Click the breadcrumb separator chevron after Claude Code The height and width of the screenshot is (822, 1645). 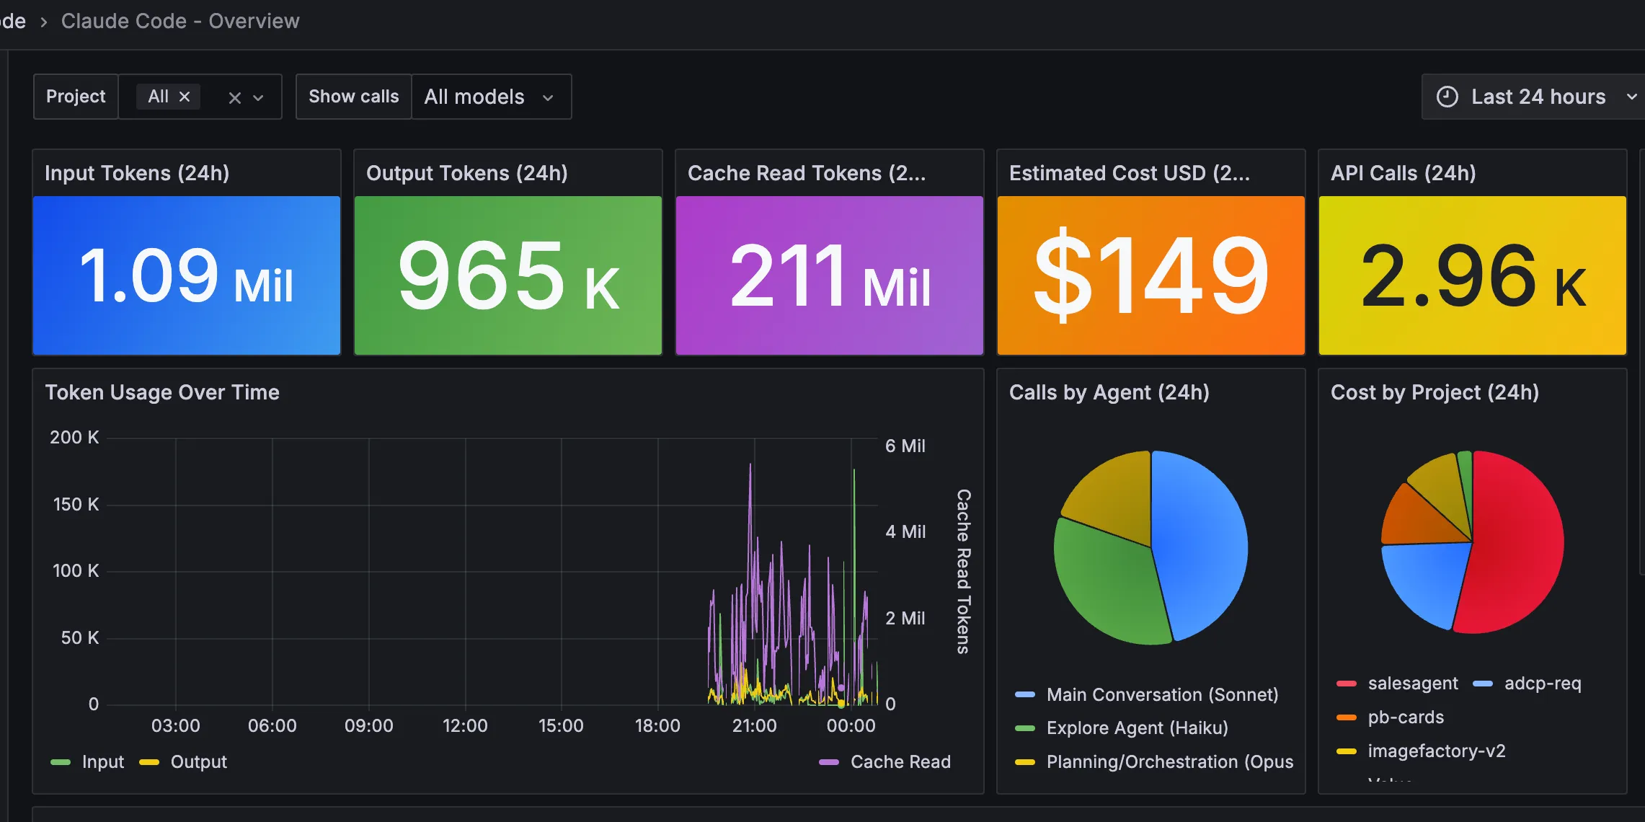pyautogui.click(x=44, y=22)
